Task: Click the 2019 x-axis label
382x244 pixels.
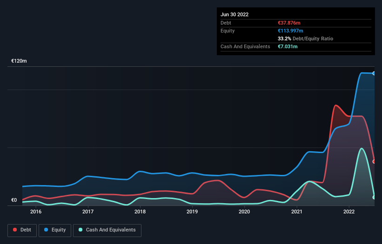Action: click(x=192, y=212)
